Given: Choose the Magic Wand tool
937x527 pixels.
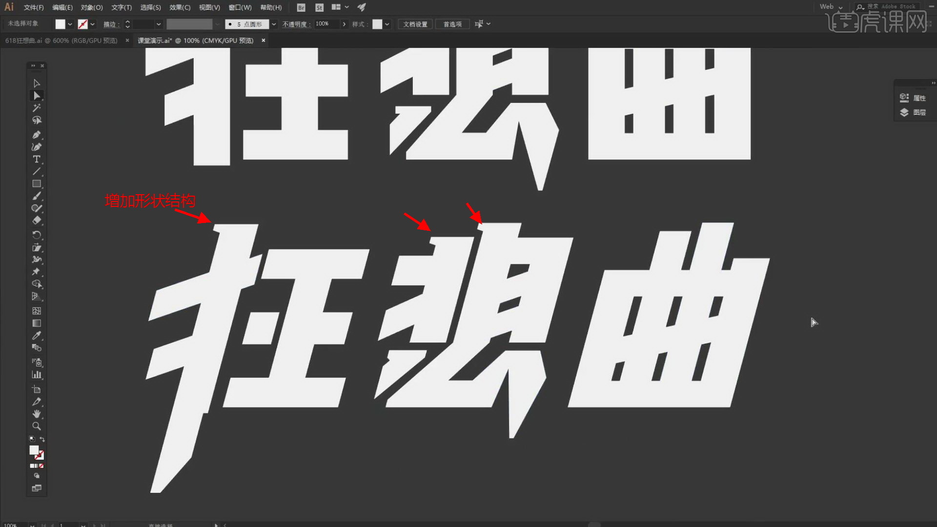Looking at the screenshot, I should [x=37, y=108].
